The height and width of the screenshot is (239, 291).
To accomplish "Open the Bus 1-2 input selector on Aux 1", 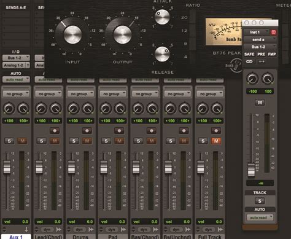I will (16, 58).
